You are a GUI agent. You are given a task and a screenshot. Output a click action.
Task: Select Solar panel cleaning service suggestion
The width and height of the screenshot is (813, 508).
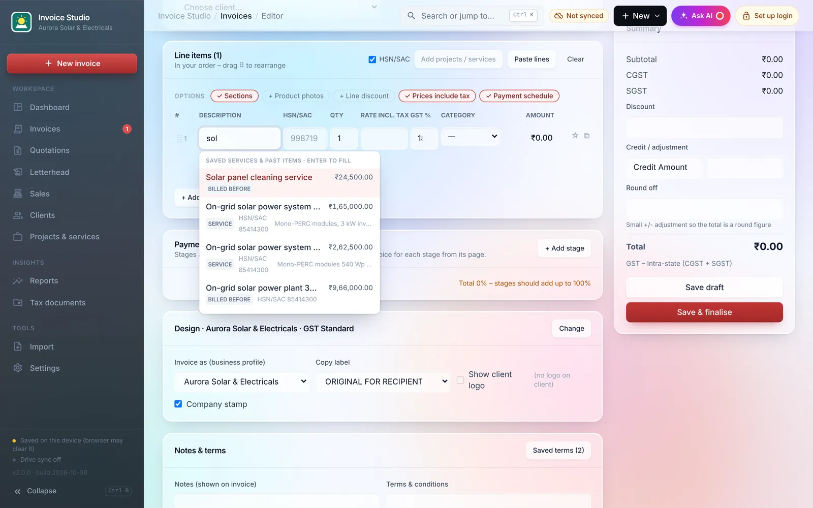(290, 182)
